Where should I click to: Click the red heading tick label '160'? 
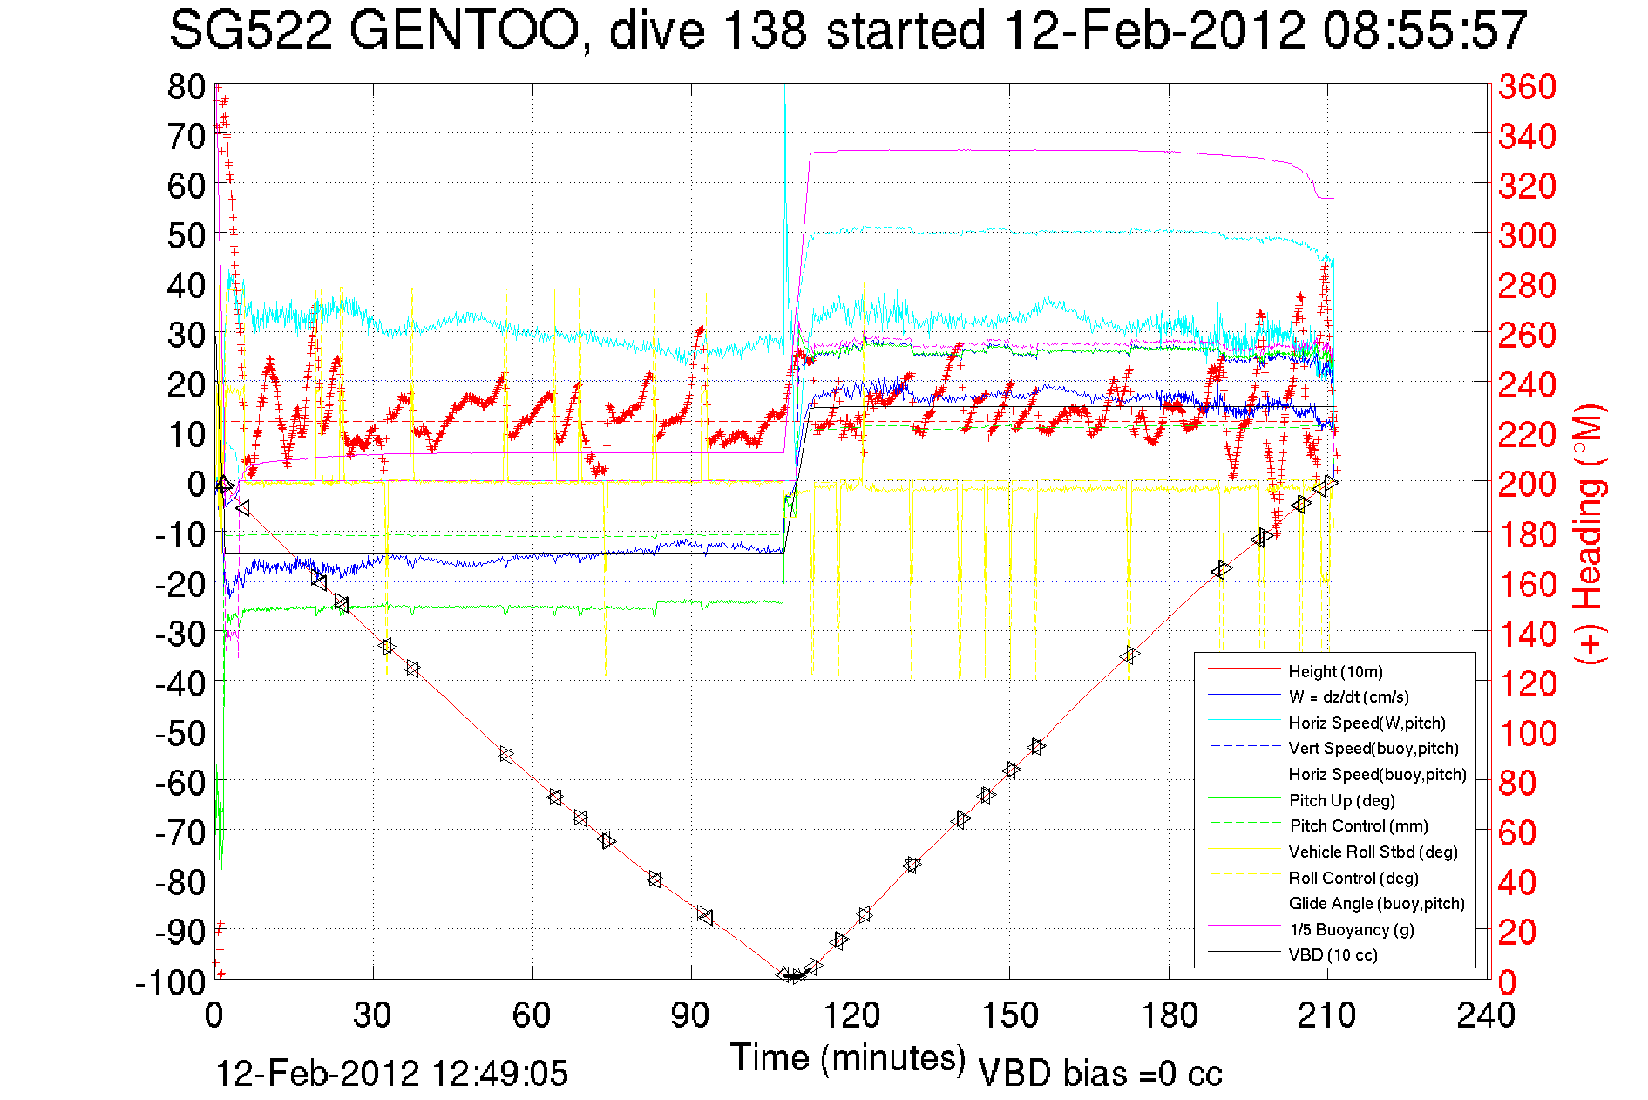coord(1527,583)
